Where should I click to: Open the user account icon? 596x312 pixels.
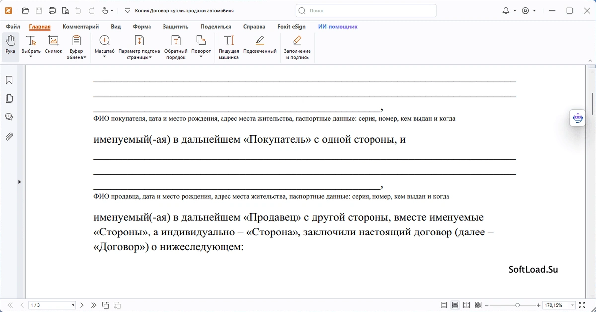(x=525, y=10)
